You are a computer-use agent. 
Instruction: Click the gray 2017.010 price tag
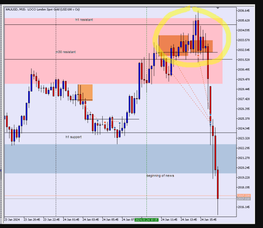[x=244, y=199]
